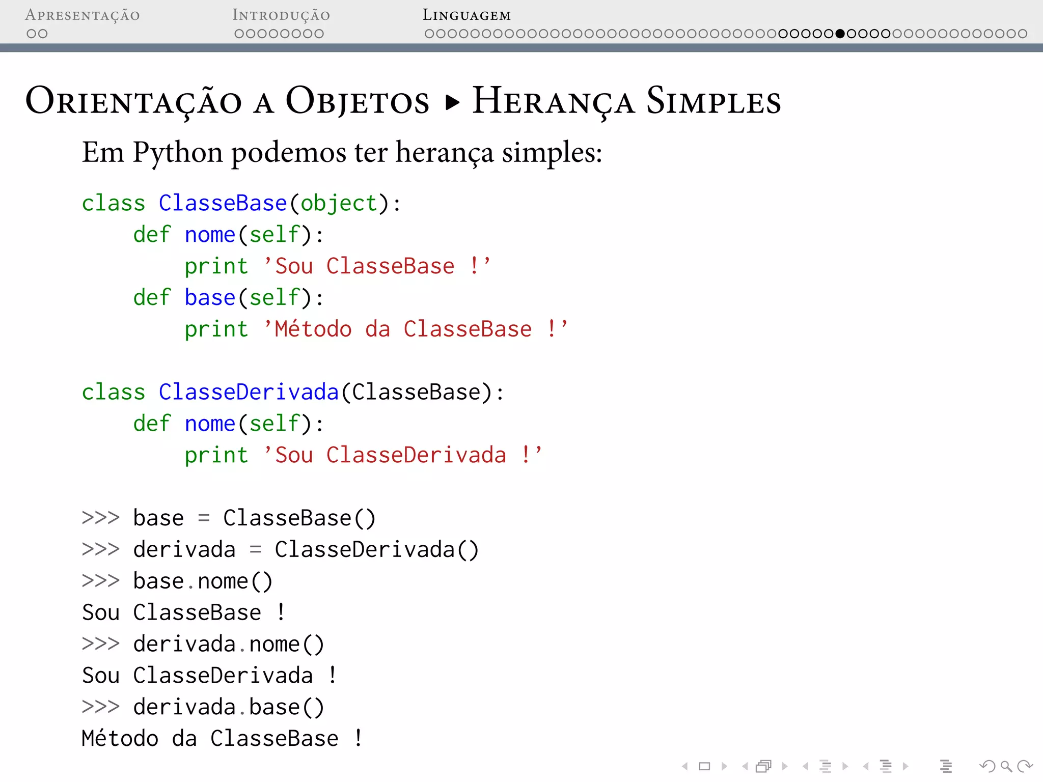The width and height of the screenshot is (1043, 782).
Task: Select first slide dot under Apresentação
Action: point(32,34)
